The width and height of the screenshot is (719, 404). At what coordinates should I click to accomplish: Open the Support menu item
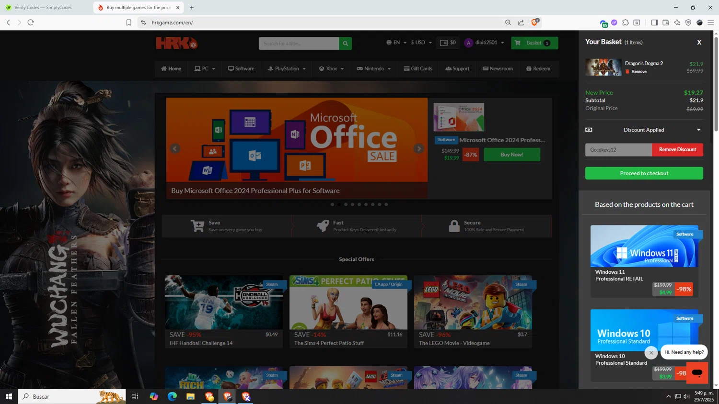tap(457, 68)
